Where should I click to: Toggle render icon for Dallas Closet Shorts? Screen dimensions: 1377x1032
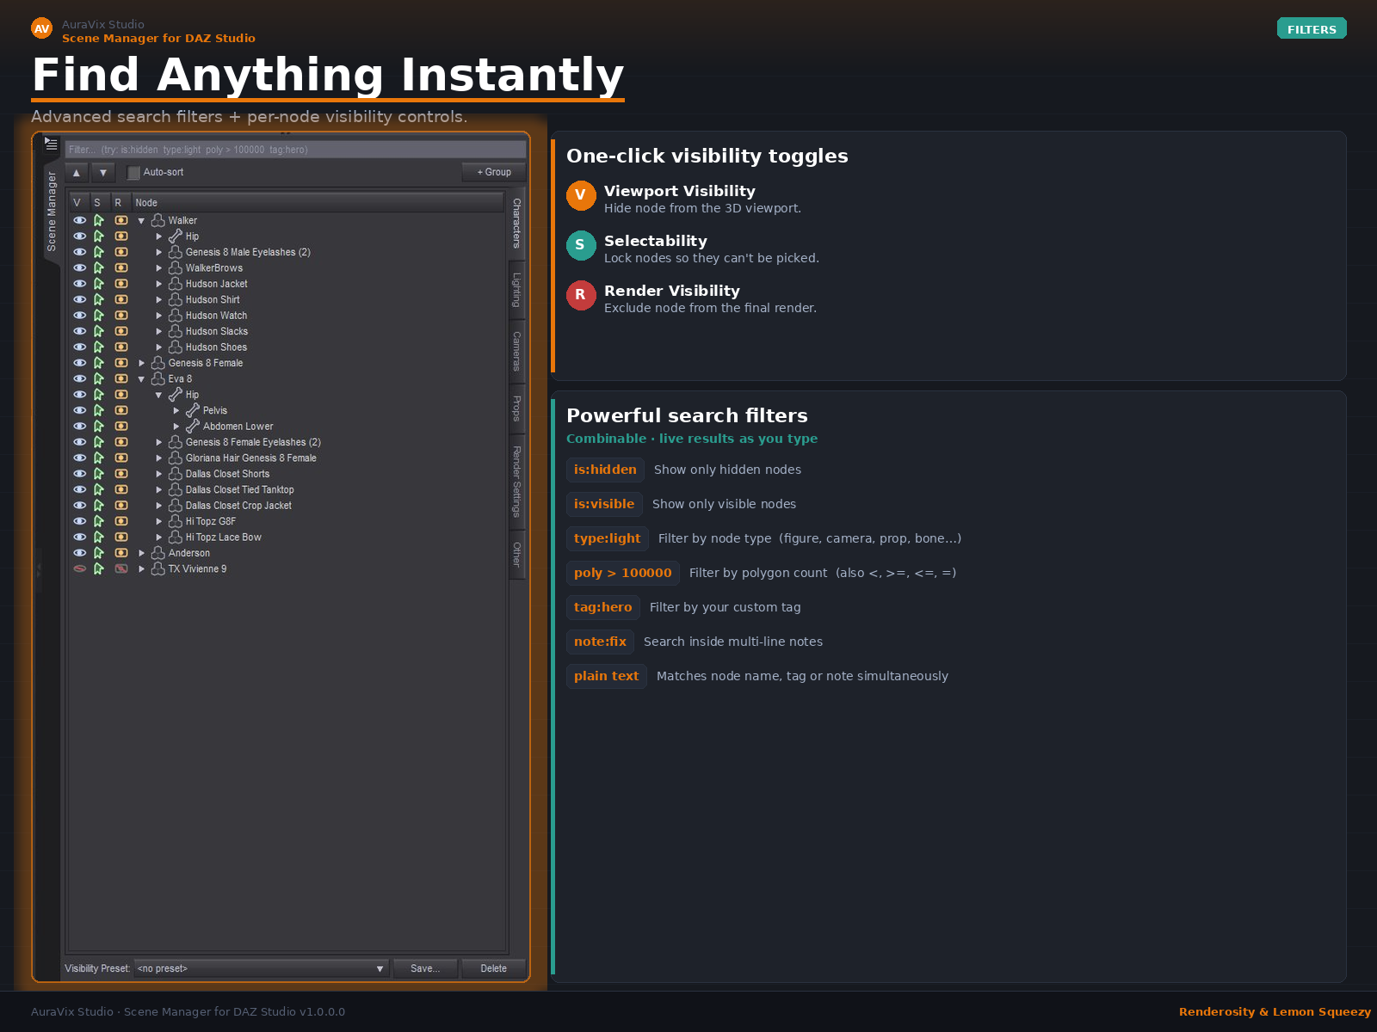coord(121,474)
